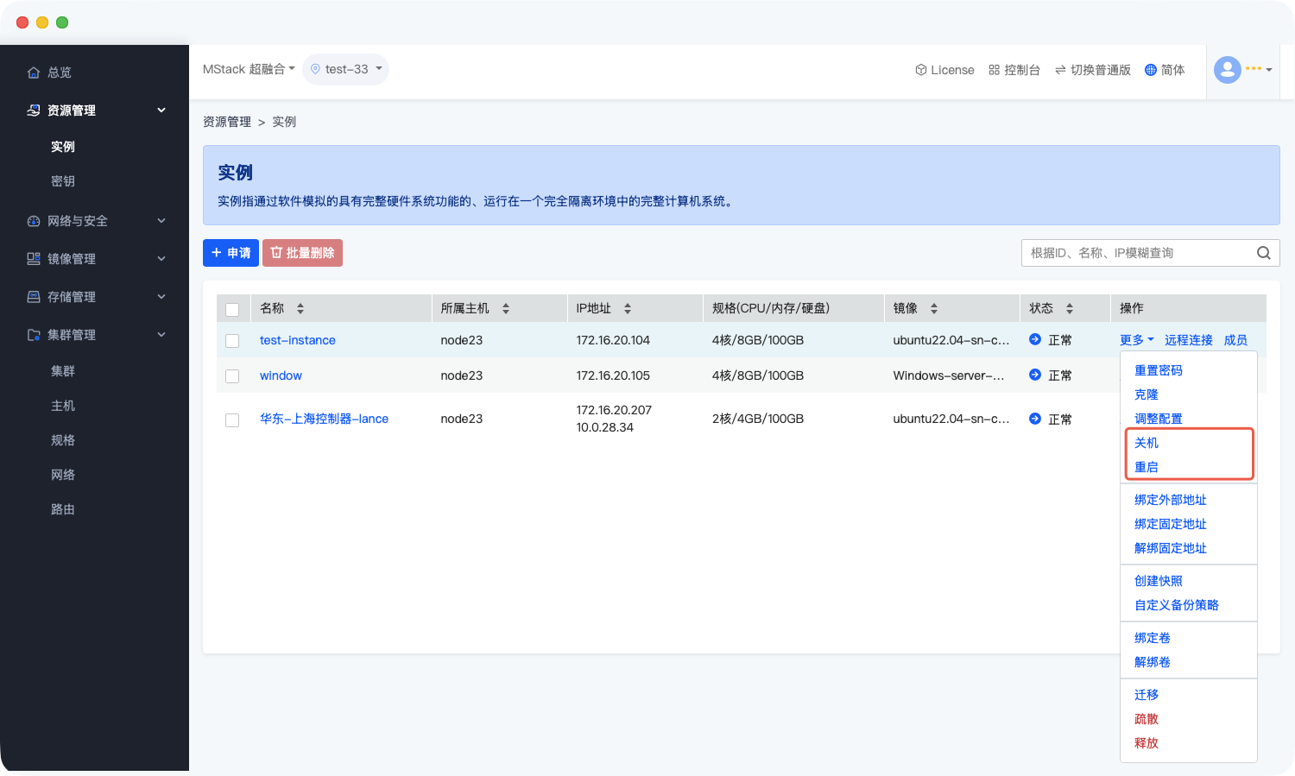Image resolution: width=1295 pixels, height=776 pixels.
Task: Click sort arrows on 名称 column
Action: pos(300,308)
